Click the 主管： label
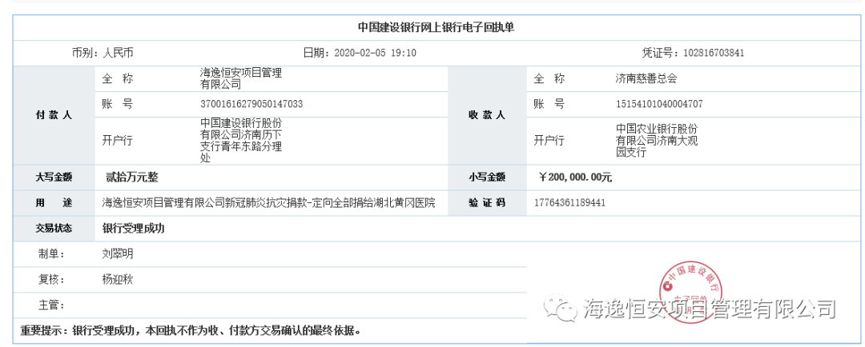Screen dimensions: 865x347 pyautogui.click(x=51, y=305)
